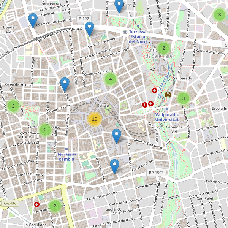The height and width of the screenshot is (228, 228).
Task: Click the Cementiri Vell label
Action: pyautogui.click(x=175, y=130)
